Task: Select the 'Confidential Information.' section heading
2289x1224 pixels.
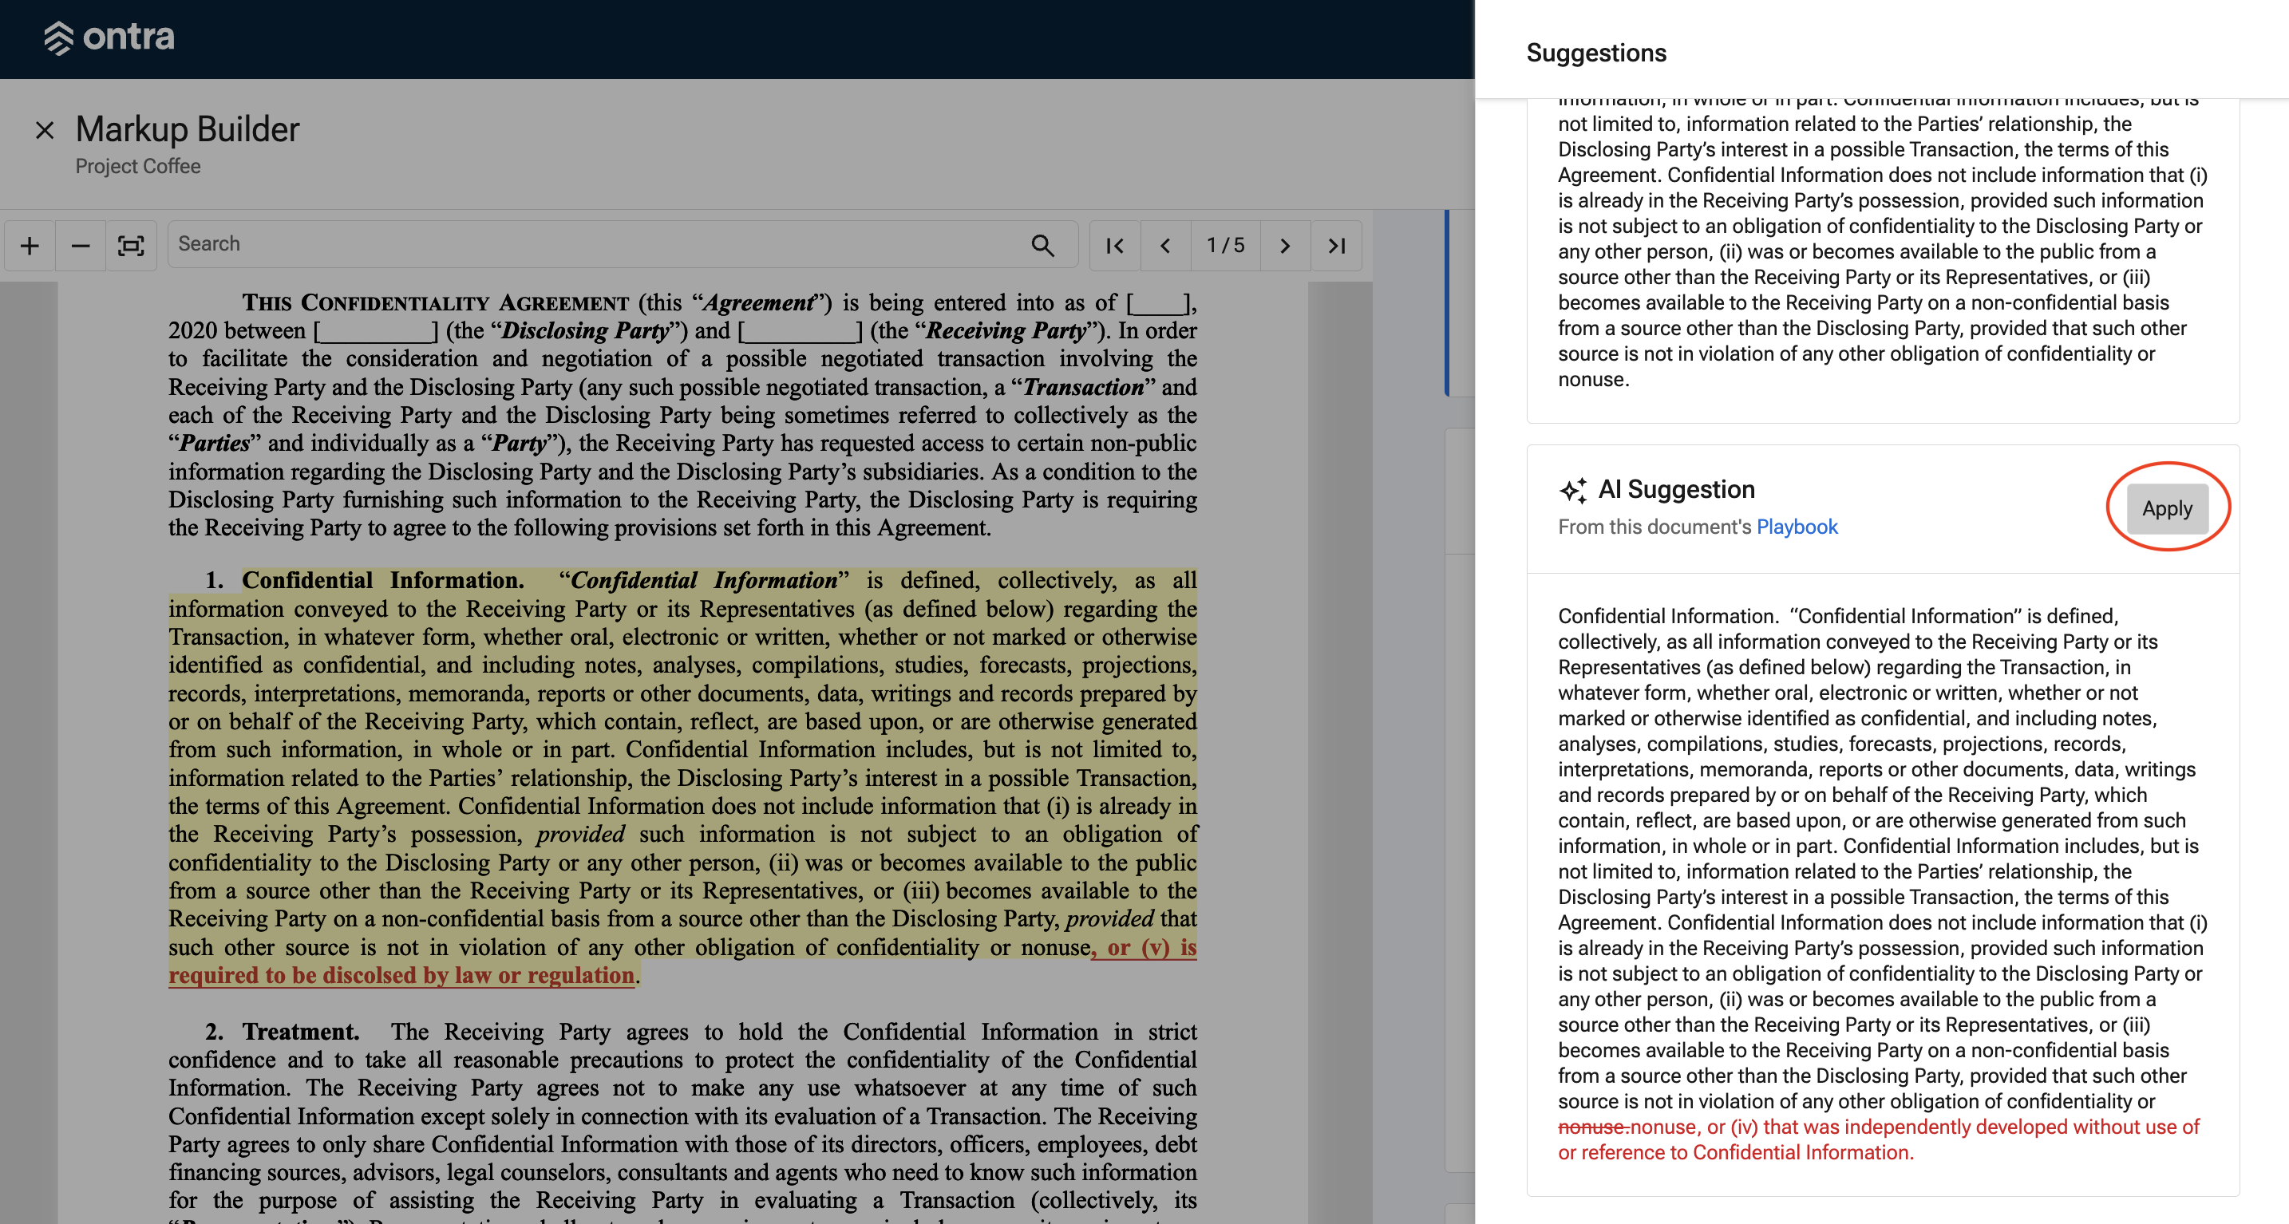Action: click(383, 580)
